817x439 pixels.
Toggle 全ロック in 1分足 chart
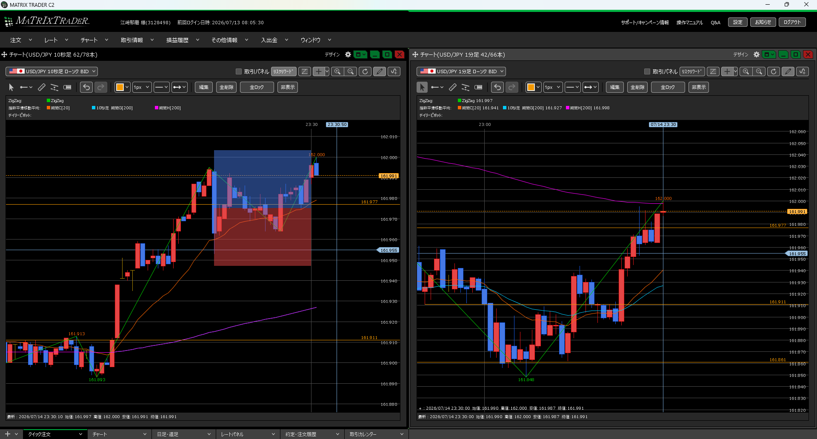668,87
